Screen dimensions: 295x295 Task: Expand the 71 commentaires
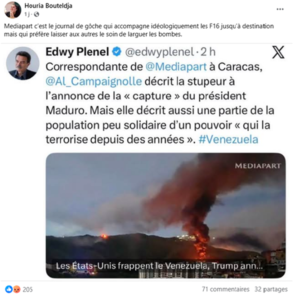226,289
